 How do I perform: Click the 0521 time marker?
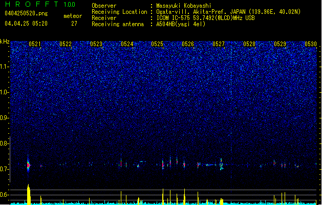[x=35, y=44]
